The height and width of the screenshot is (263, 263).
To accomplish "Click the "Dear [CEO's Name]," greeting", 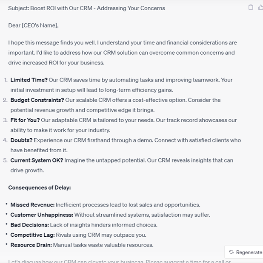I will pos(33,25).
